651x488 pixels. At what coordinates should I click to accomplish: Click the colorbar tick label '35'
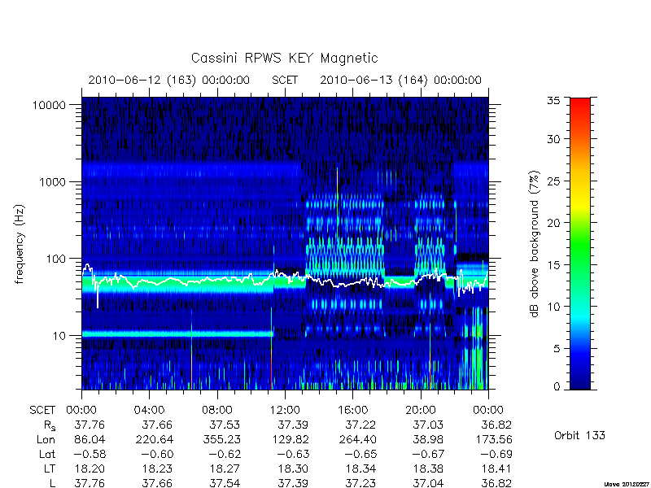(553, 100)
